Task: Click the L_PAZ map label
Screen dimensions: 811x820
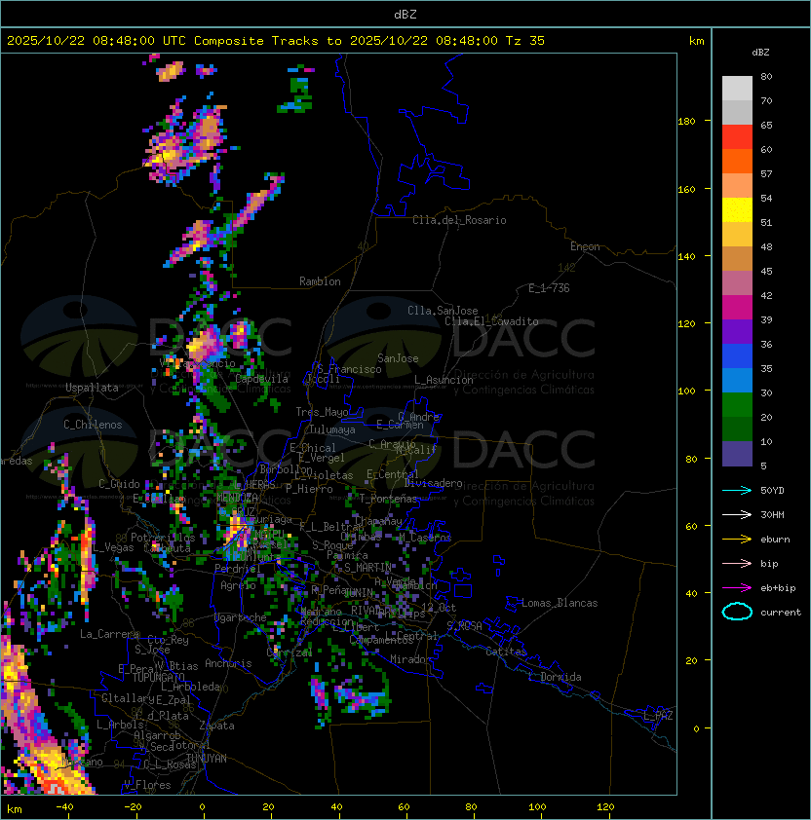Action: [x=658, y=716]
